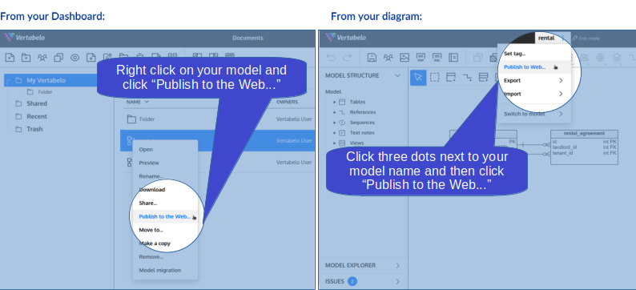Image resolution: width=636 pixels, height=290 pixels.
Task: Select the arrow pointer tool
Action: [x=418, y=77]
